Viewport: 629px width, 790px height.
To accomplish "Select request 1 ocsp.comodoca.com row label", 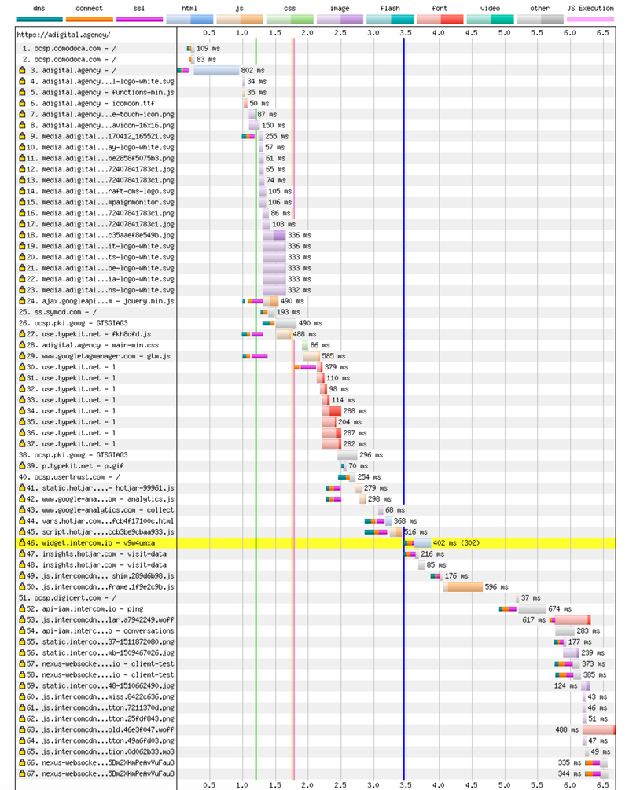I will [69, 49].
